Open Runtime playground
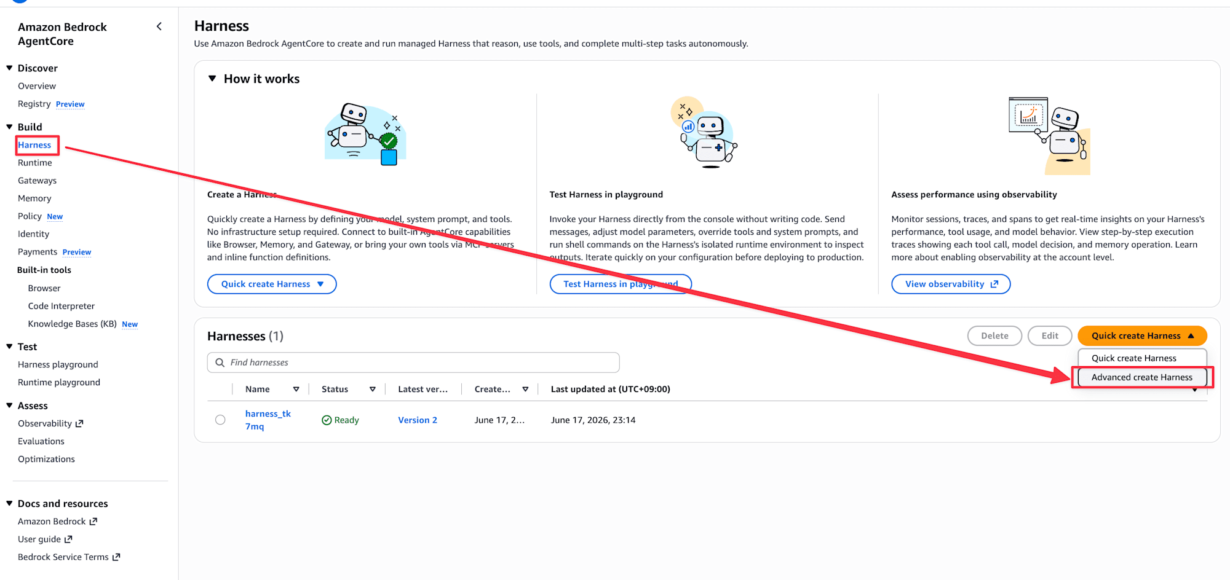 coord(59,382)
